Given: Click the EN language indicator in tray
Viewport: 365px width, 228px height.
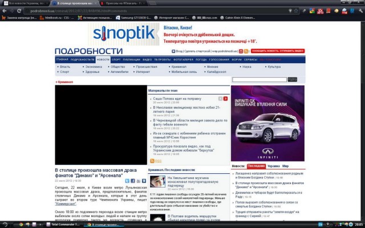Looking at the screenshot, I should coord(321,225).
